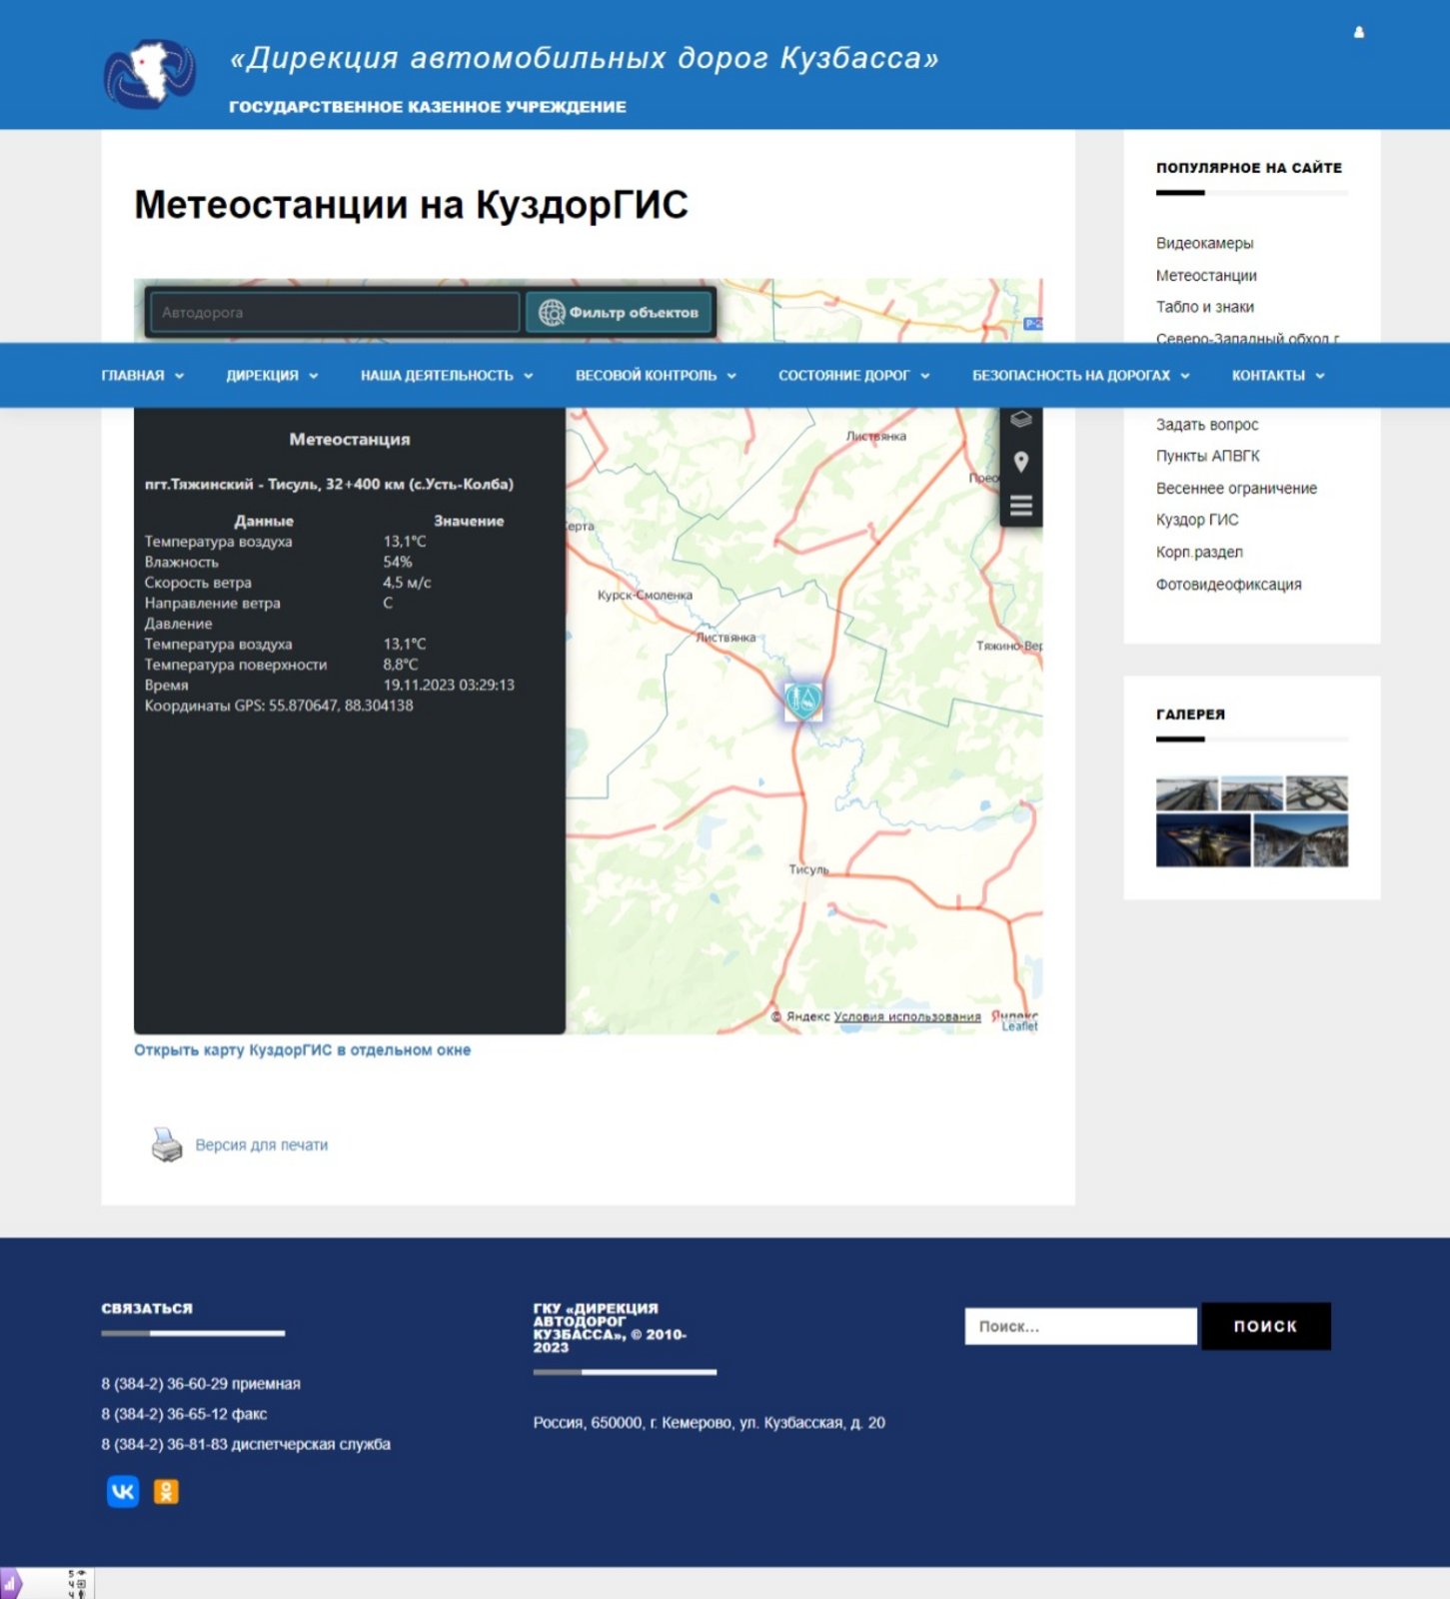This screenshot has height=1599, width=1450.
Task: Expand the КОНТАКТЫ menu
Action: pyautogui.click(x=1278, y=376)
